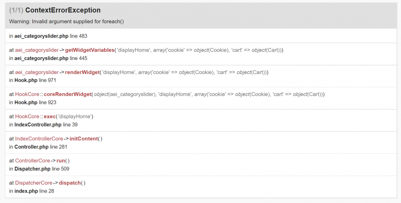
Task: Click the getWidgetVariables method name
Action: tap(89, 50)
